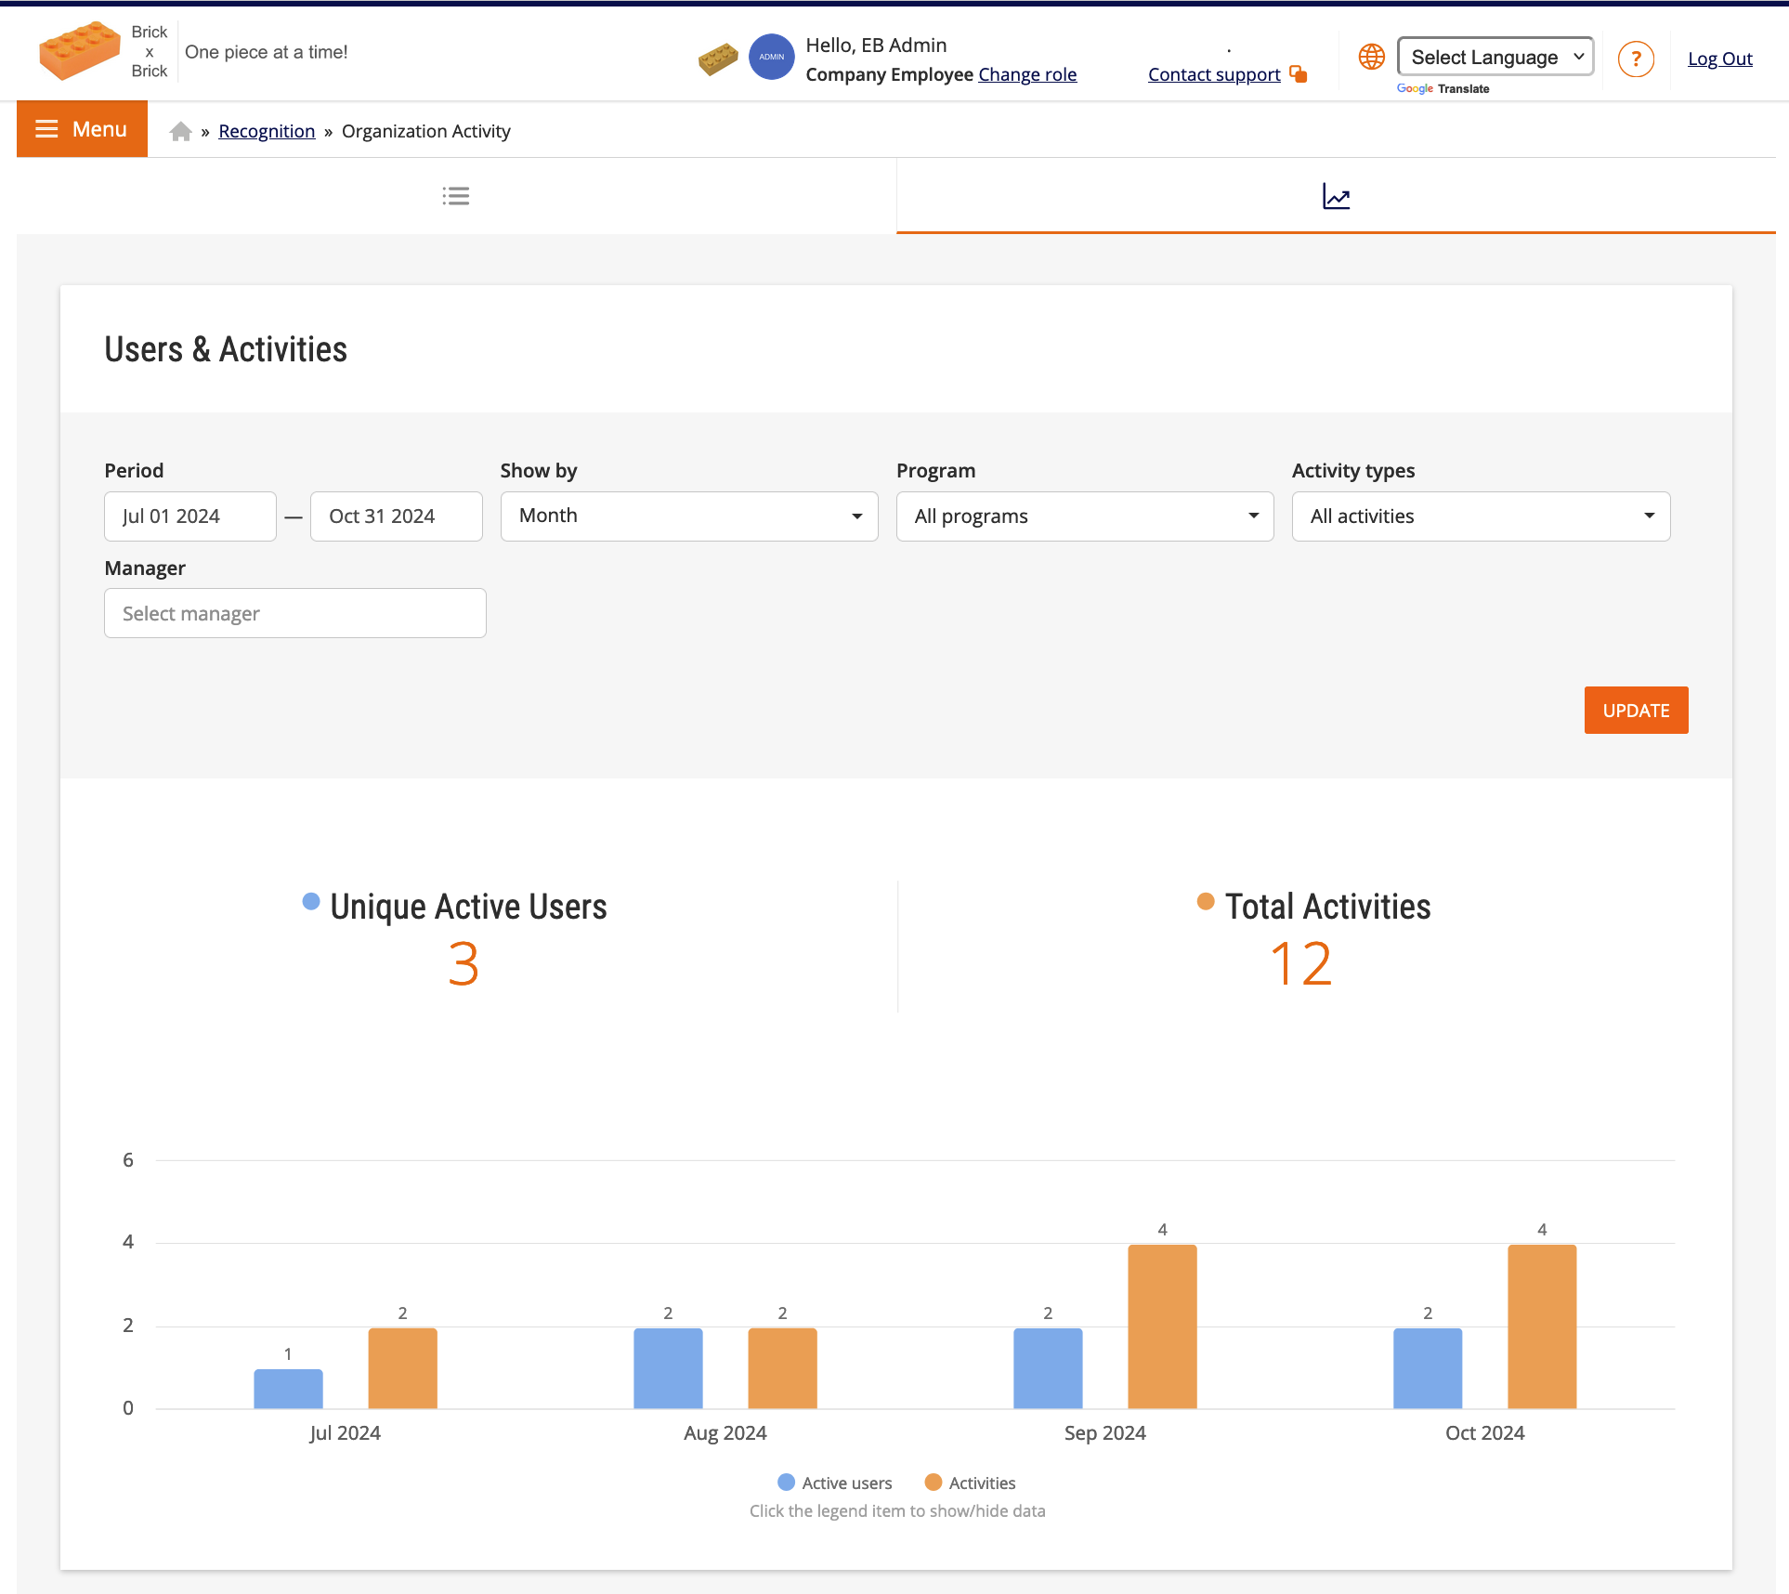Open the orange Menu button

click(x=82, y=129)
